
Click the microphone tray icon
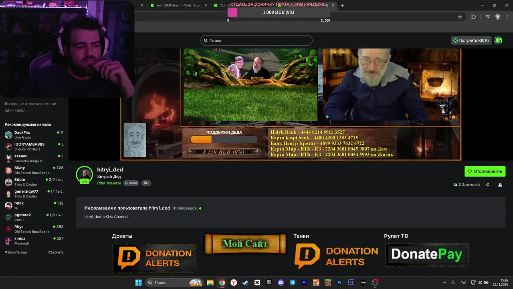pyautogui.click(x=453, y=283)
